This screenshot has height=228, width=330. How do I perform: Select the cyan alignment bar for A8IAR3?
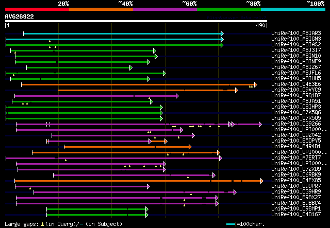pos(122,33)
